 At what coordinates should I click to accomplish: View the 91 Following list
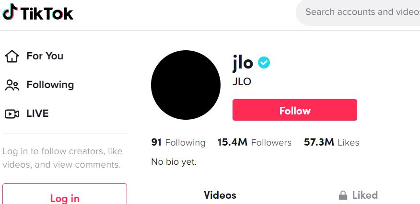point(178,142)
